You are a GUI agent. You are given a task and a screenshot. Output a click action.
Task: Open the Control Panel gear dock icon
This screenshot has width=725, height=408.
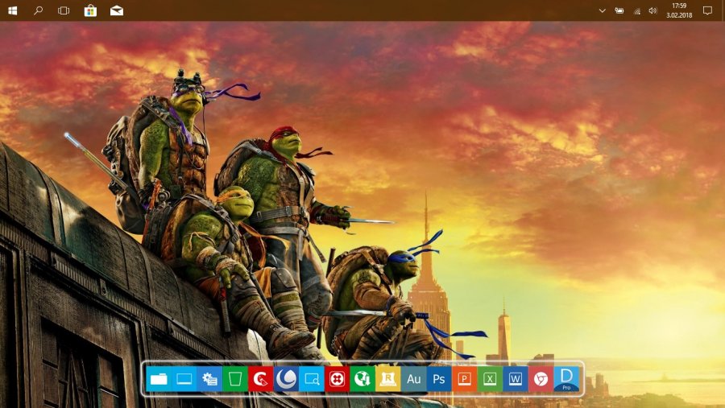[209, 379]
